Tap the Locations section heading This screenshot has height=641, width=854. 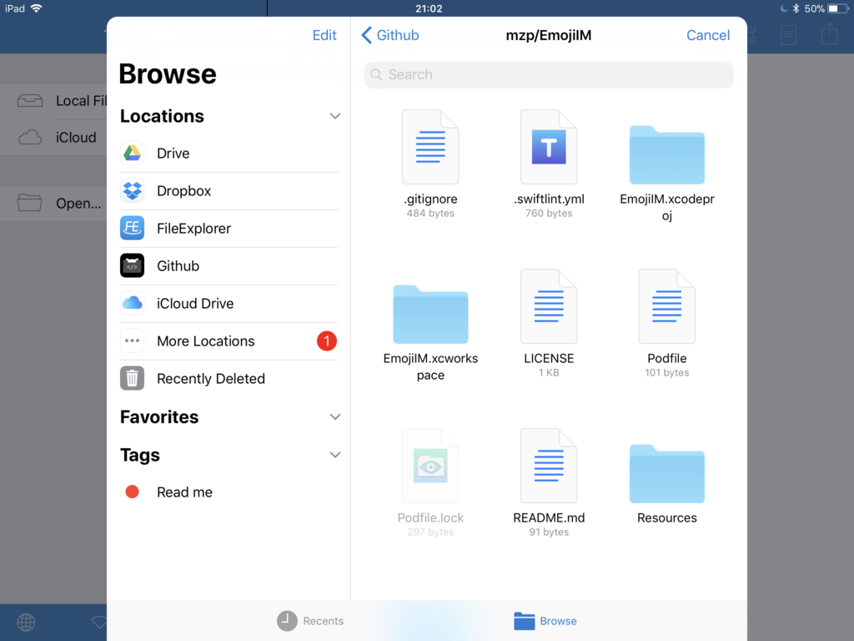[x=162, y=116]
